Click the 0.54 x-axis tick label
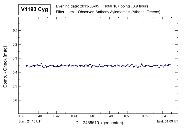The image size is (184, 129). [163, 116]
